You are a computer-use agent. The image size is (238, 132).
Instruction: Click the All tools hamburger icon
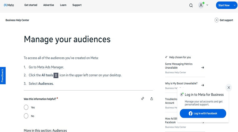(x=56, y=75)
